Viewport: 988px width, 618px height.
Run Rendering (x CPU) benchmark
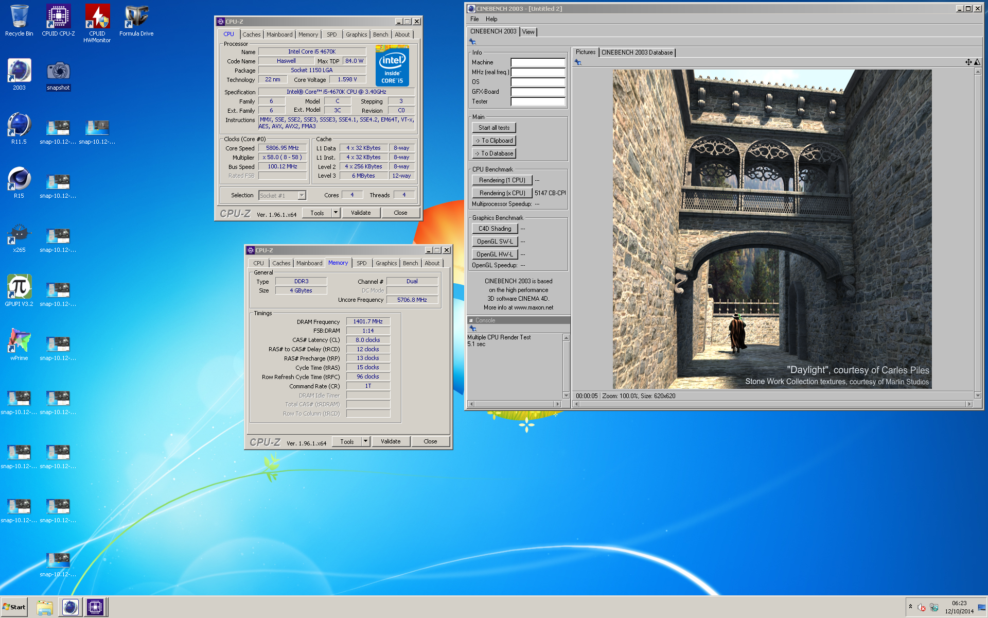502,193
